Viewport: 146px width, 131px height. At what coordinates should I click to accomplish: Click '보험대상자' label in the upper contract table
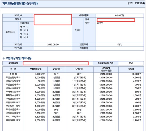(x=10, y=32)
